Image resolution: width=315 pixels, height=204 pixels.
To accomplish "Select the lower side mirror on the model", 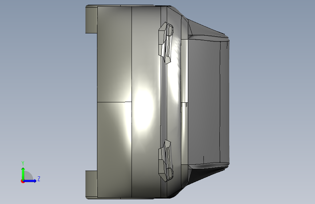I will (x=166, y=161).
